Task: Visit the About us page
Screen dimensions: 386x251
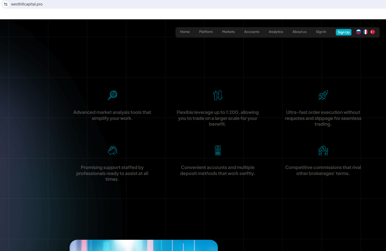Action: (x=299, y=32)
